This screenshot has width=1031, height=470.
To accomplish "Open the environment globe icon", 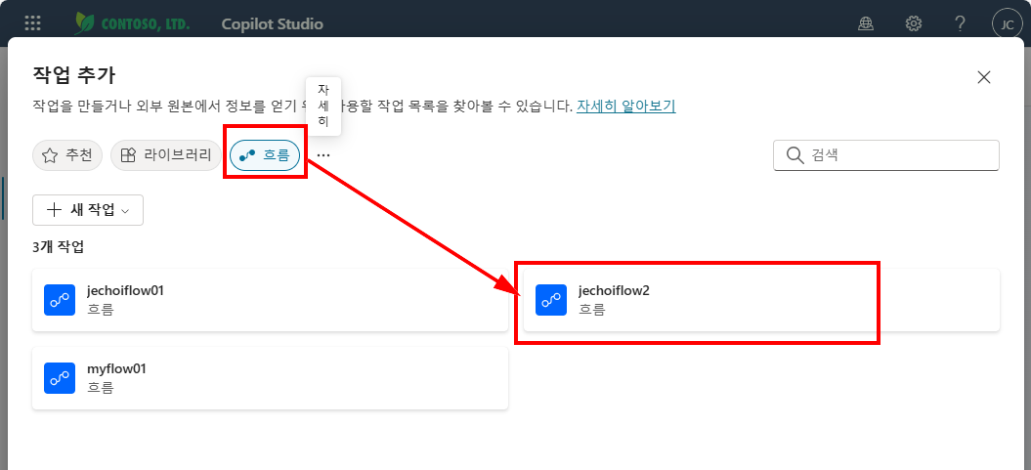I will point(866,24).
